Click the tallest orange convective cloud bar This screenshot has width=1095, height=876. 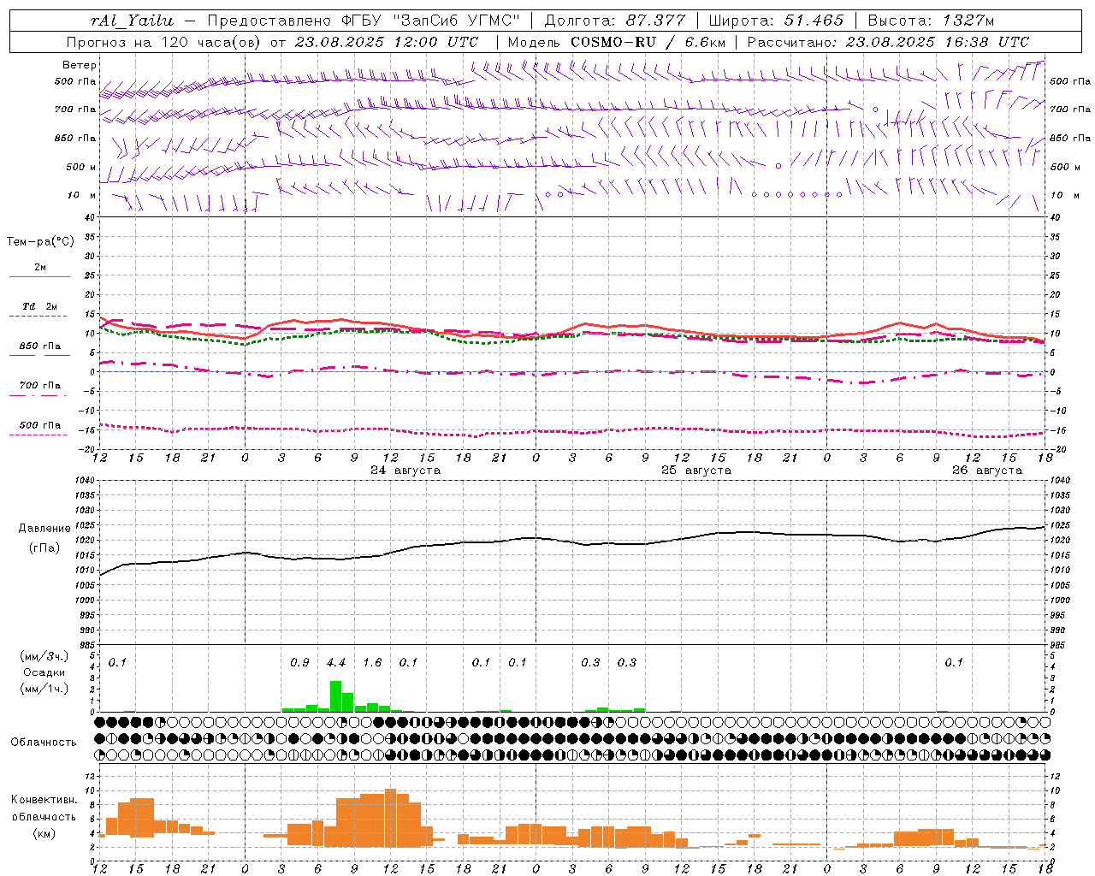point(391,818)
